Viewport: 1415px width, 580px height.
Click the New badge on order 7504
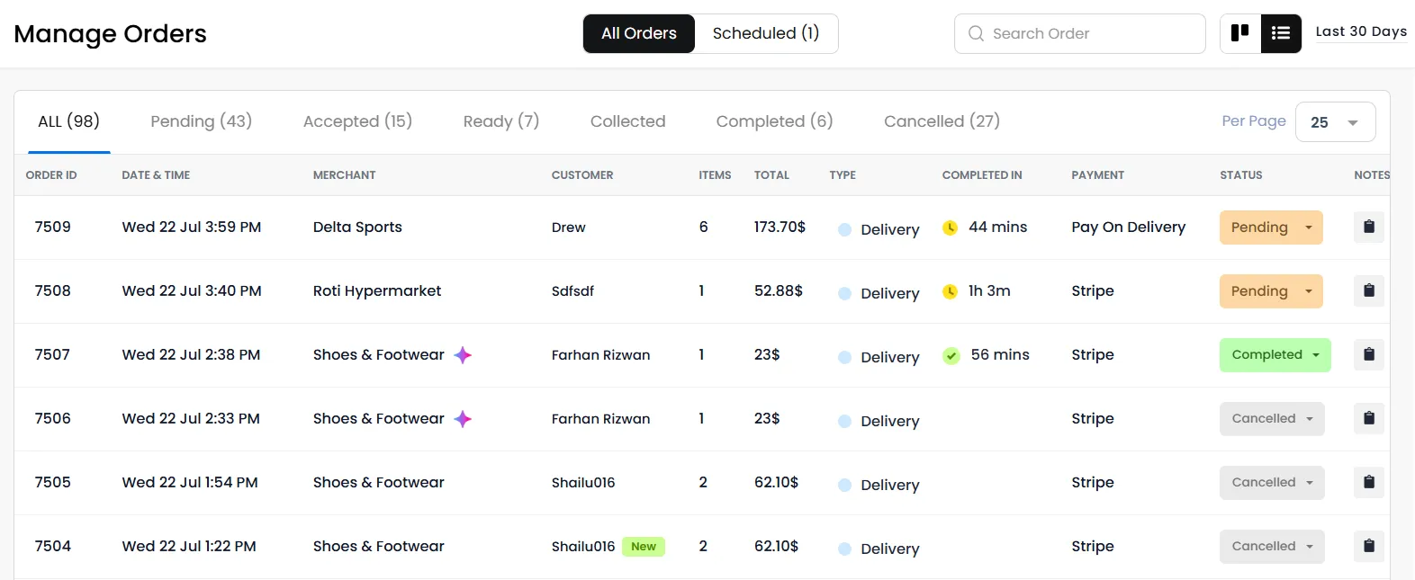pyautogui.click(x=644, y=547)
